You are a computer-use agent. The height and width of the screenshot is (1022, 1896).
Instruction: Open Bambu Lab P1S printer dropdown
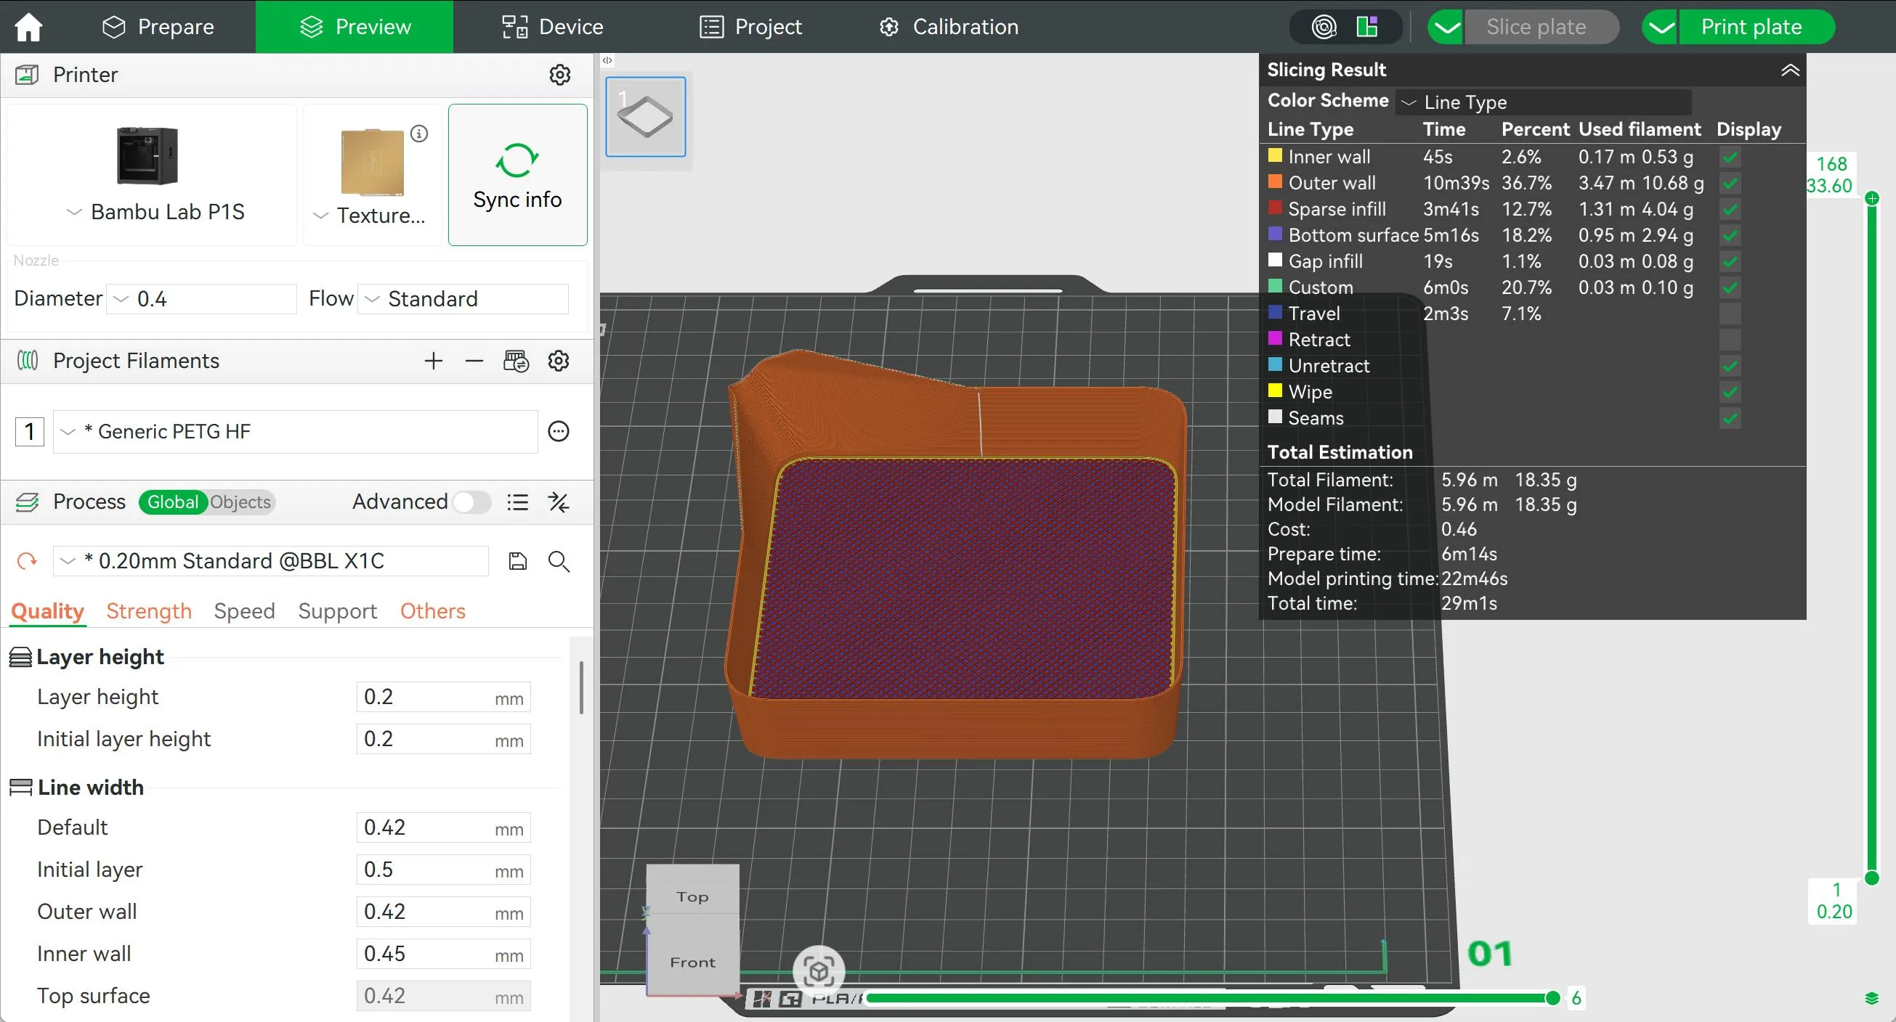[x=152, y=175]
